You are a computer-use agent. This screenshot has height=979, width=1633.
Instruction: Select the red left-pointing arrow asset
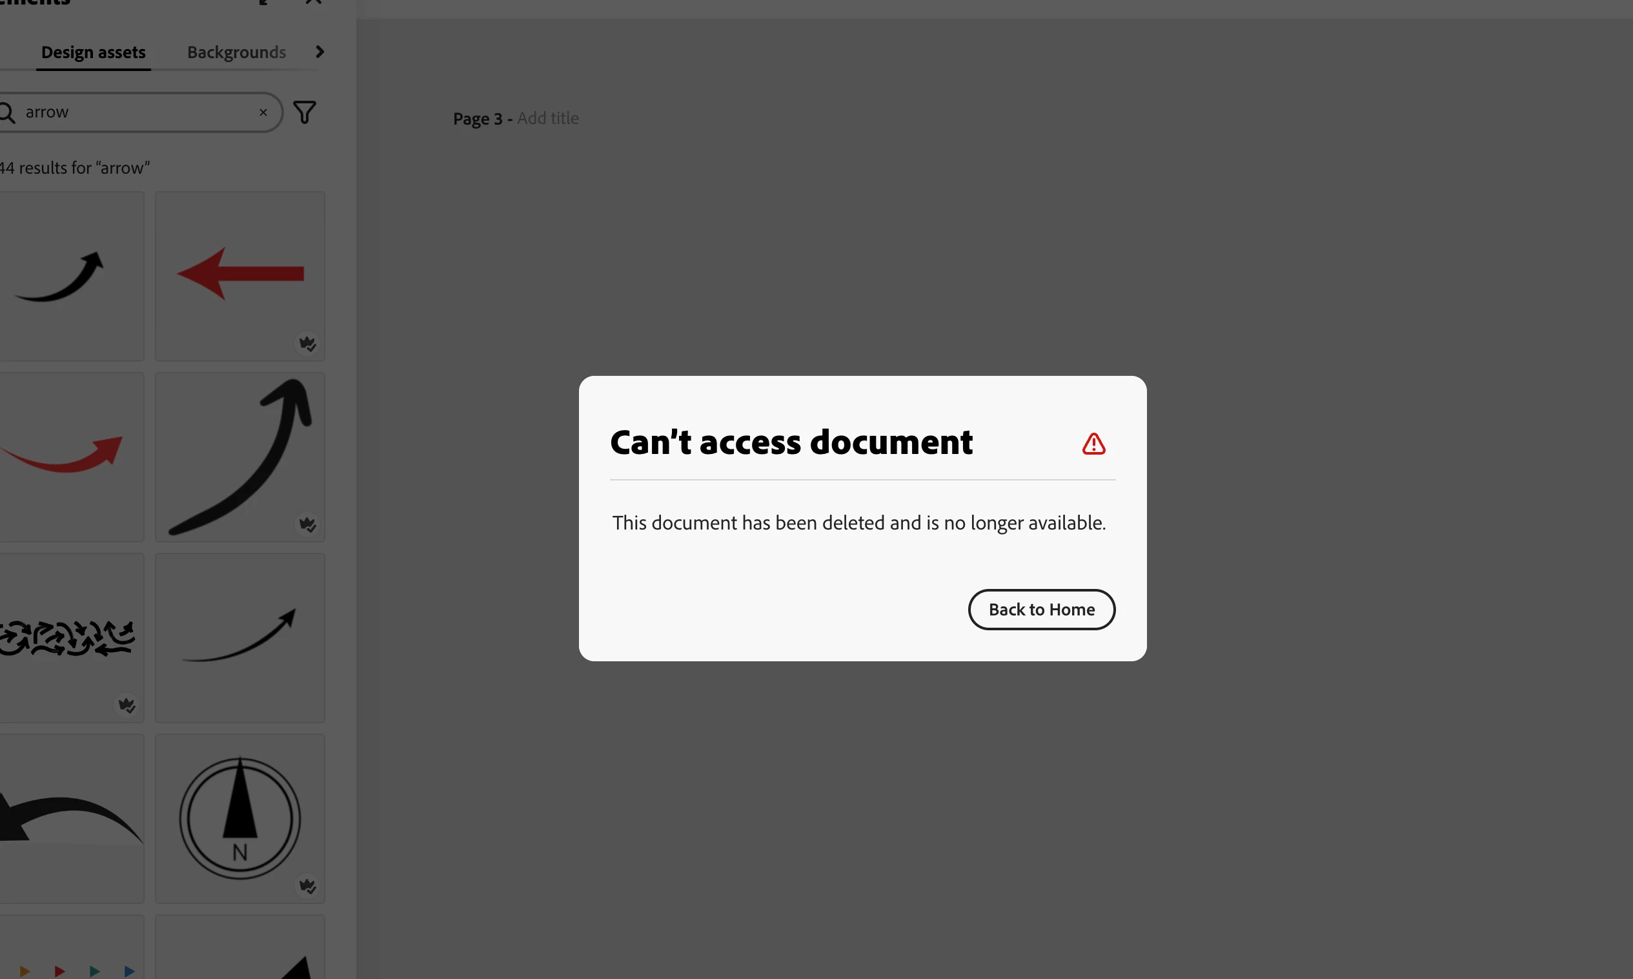240,274
